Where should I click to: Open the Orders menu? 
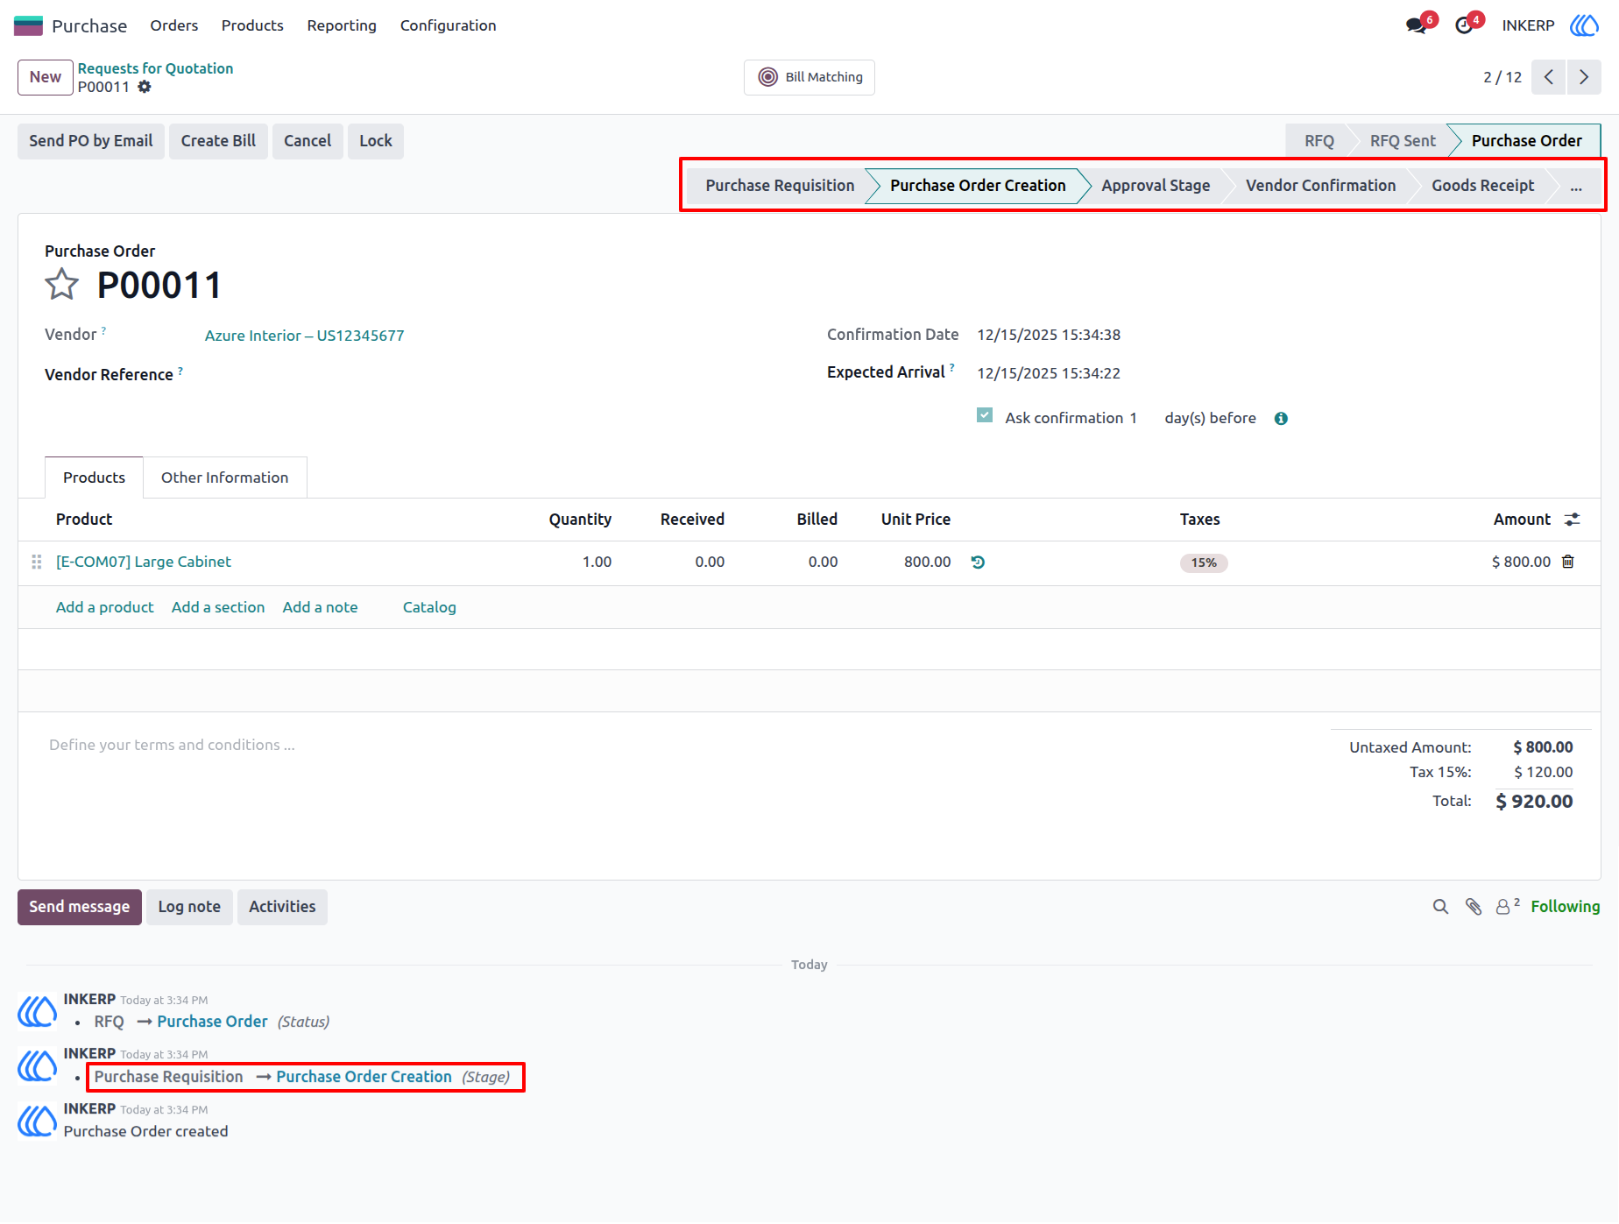tap(174, 25)
